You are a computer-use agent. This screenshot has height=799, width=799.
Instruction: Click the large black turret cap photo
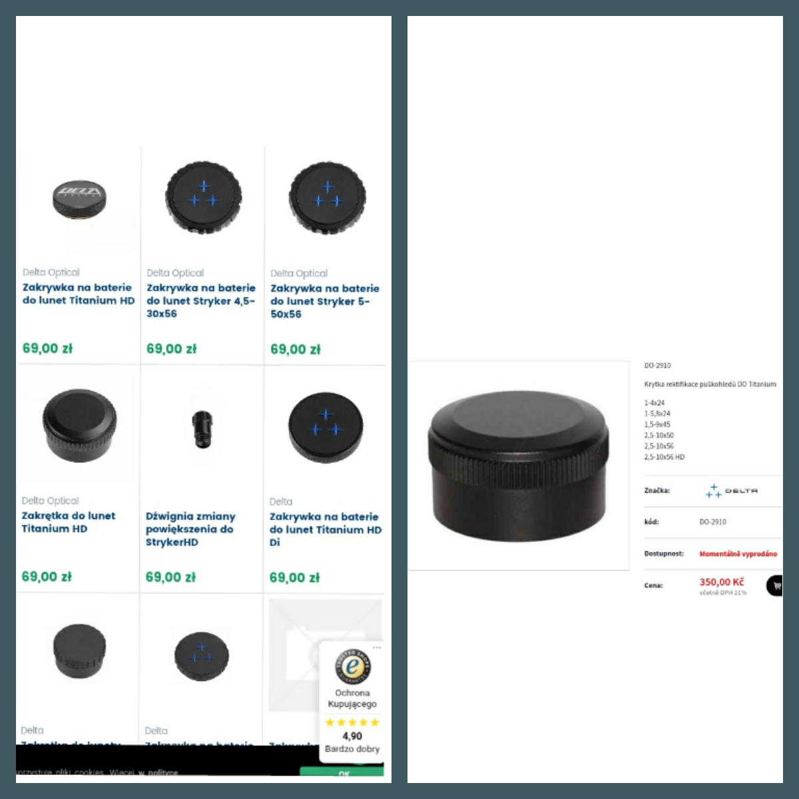(518, 466)
